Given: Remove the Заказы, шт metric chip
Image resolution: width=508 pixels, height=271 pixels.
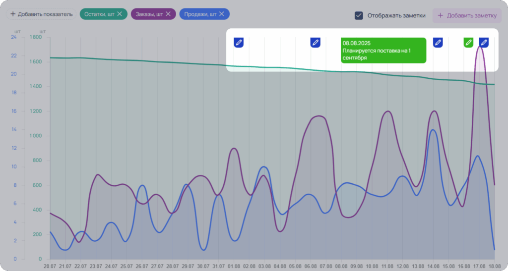Looking at the screenshot, I should [168, 14].
